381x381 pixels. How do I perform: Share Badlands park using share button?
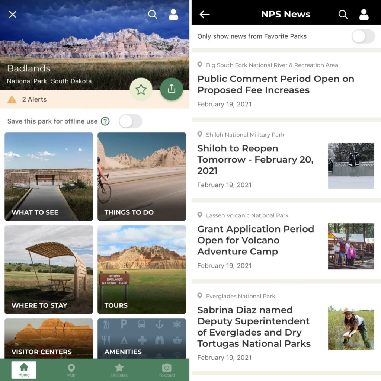(172, 89)
